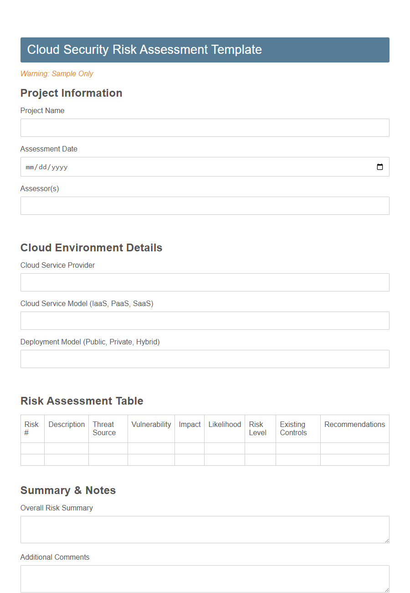Open the Assessment Date calendar picker
The height and width of the screenshot is (593, 410).
pyautogui.click(x=380, y=167)
